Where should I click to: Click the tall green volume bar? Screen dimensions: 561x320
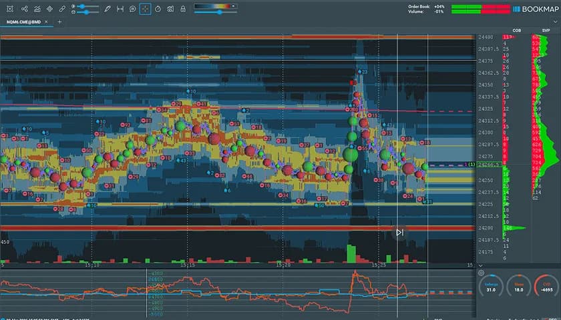[x=351, y=253]
